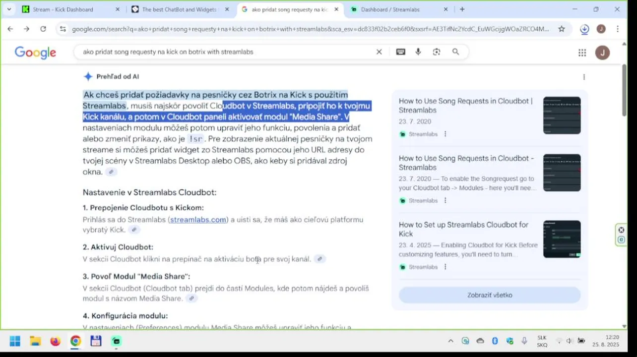This screenshot has height=357, width=637.
Task: Click the browser address bar URL
Action: (x=311, y=29)
